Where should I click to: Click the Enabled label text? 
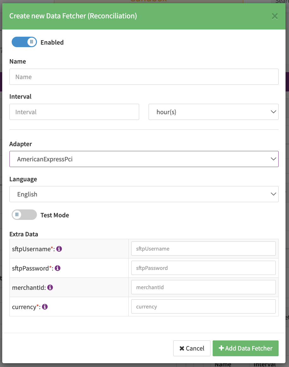click(52, 42)
